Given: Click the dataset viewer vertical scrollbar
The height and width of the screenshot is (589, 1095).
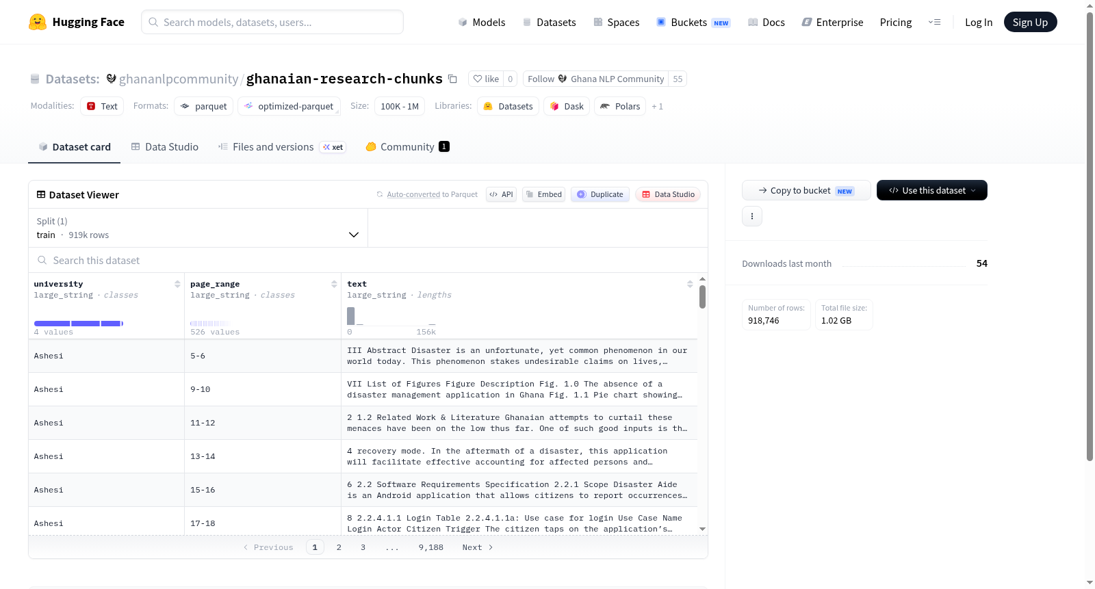Looking at the screenshot, I should 702,297.
